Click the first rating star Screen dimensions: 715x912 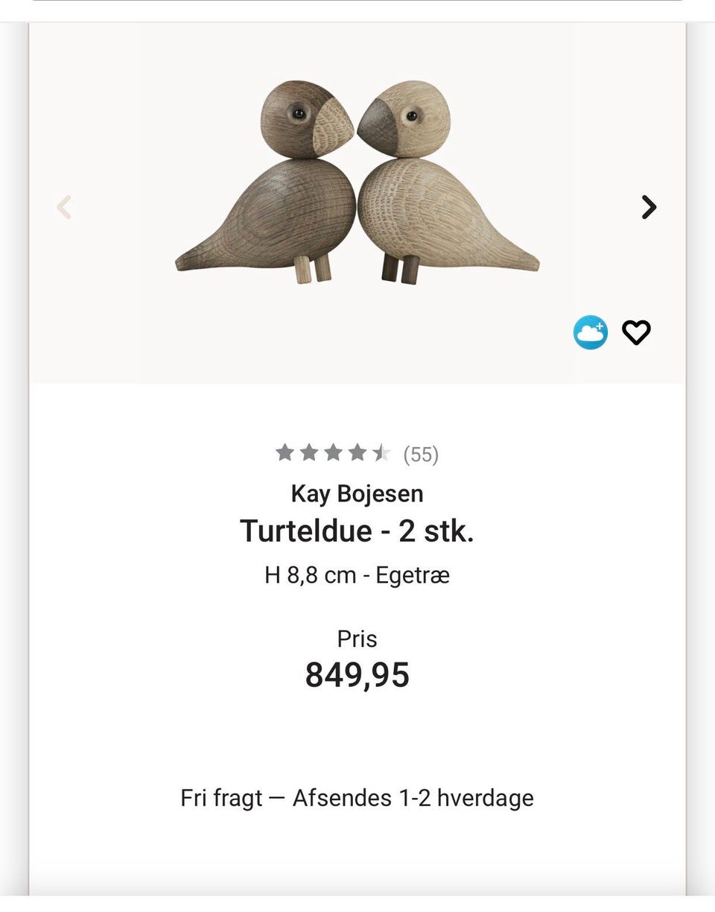click(x=285, y=452)
